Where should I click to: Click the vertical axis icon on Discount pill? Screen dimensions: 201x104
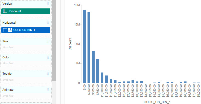tap(5, 11)
